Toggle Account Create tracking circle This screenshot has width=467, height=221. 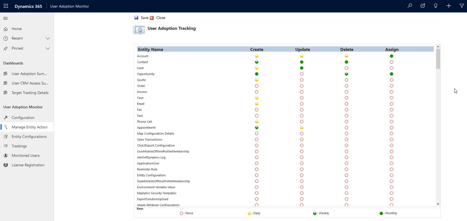(257, 56)
